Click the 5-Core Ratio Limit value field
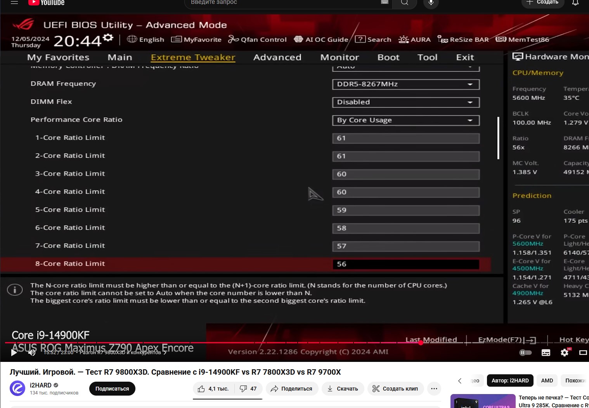This screenshot has width=589, height=408. click(x=406, y=210)
